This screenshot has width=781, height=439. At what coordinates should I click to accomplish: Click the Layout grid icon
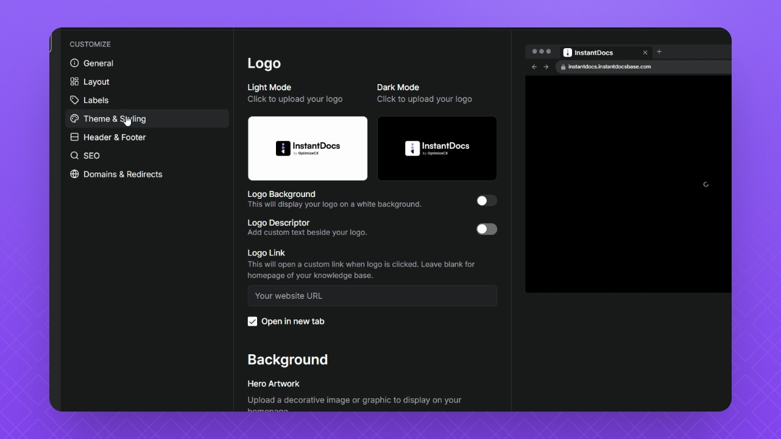[x=74, y=82]
